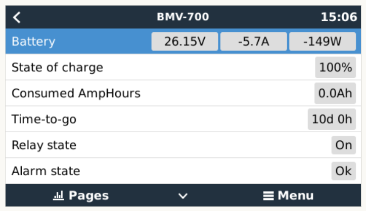This screenshot has height=211, width=366.
Task: Expand the bottom down chevron
Action: pyautogui.click(x=183, y=196)
